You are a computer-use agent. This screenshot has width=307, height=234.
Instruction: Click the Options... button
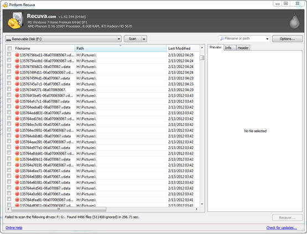click(287, 39)
